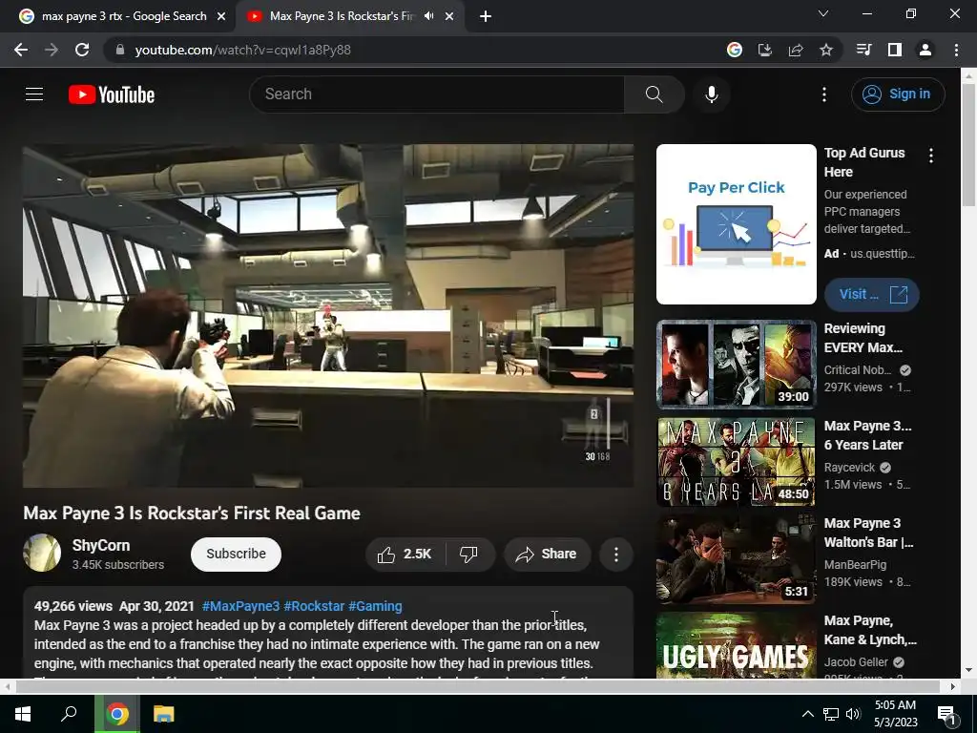Show hidden system tray icons
This screenshot has width=977, height=733.
(807, 714)
